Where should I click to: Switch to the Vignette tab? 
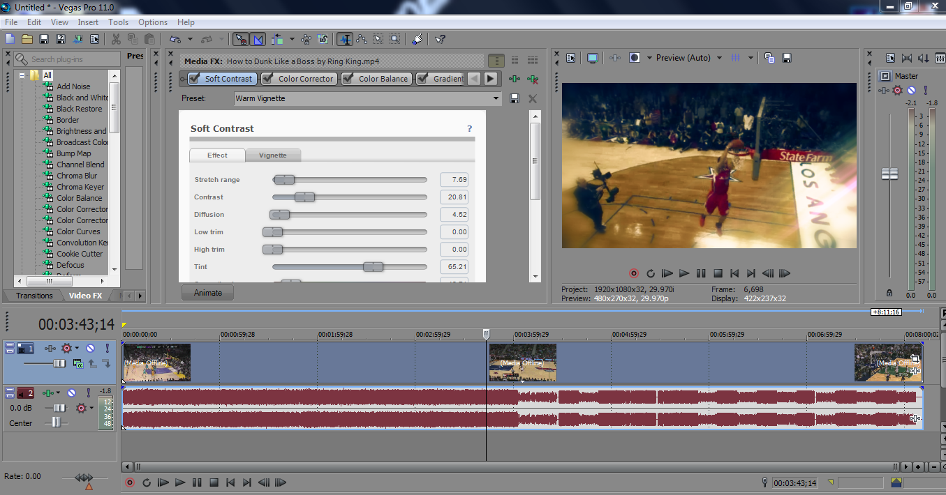point(272,155)
